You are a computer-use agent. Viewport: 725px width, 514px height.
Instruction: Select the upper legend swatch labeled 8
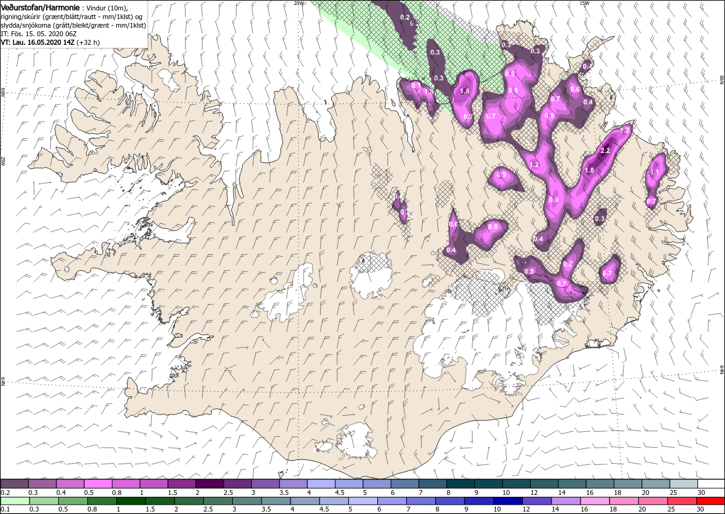click(460, 484)
